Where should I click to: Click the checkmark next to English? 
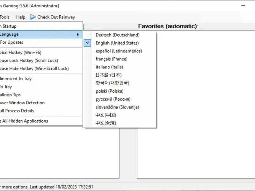click(x=87, y=43)
